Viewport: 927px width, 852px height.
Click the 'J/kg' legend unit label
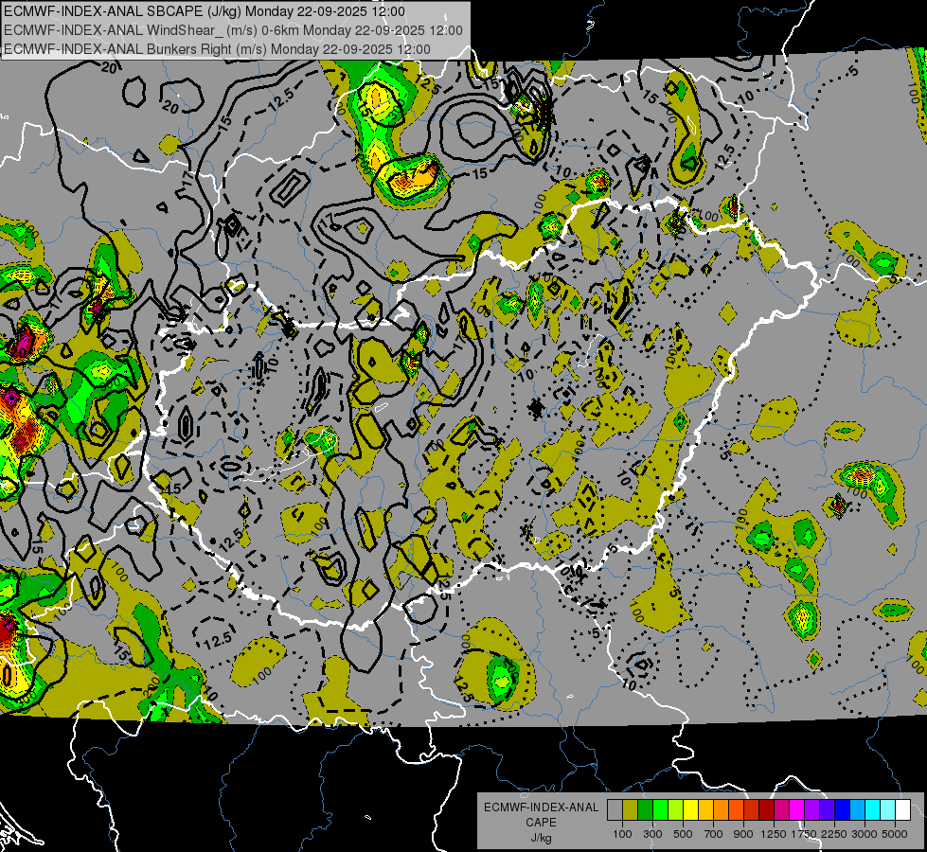[x=541, y=837]
